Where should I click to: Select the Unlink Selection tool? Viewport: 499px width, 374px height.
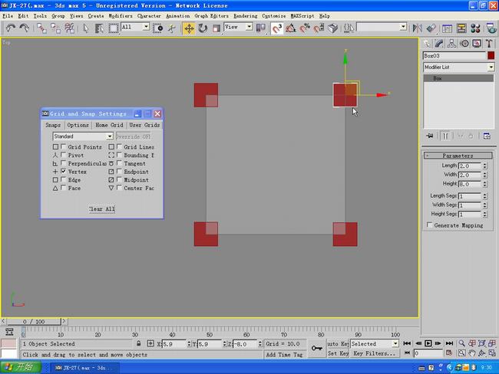tap(55, 28)
